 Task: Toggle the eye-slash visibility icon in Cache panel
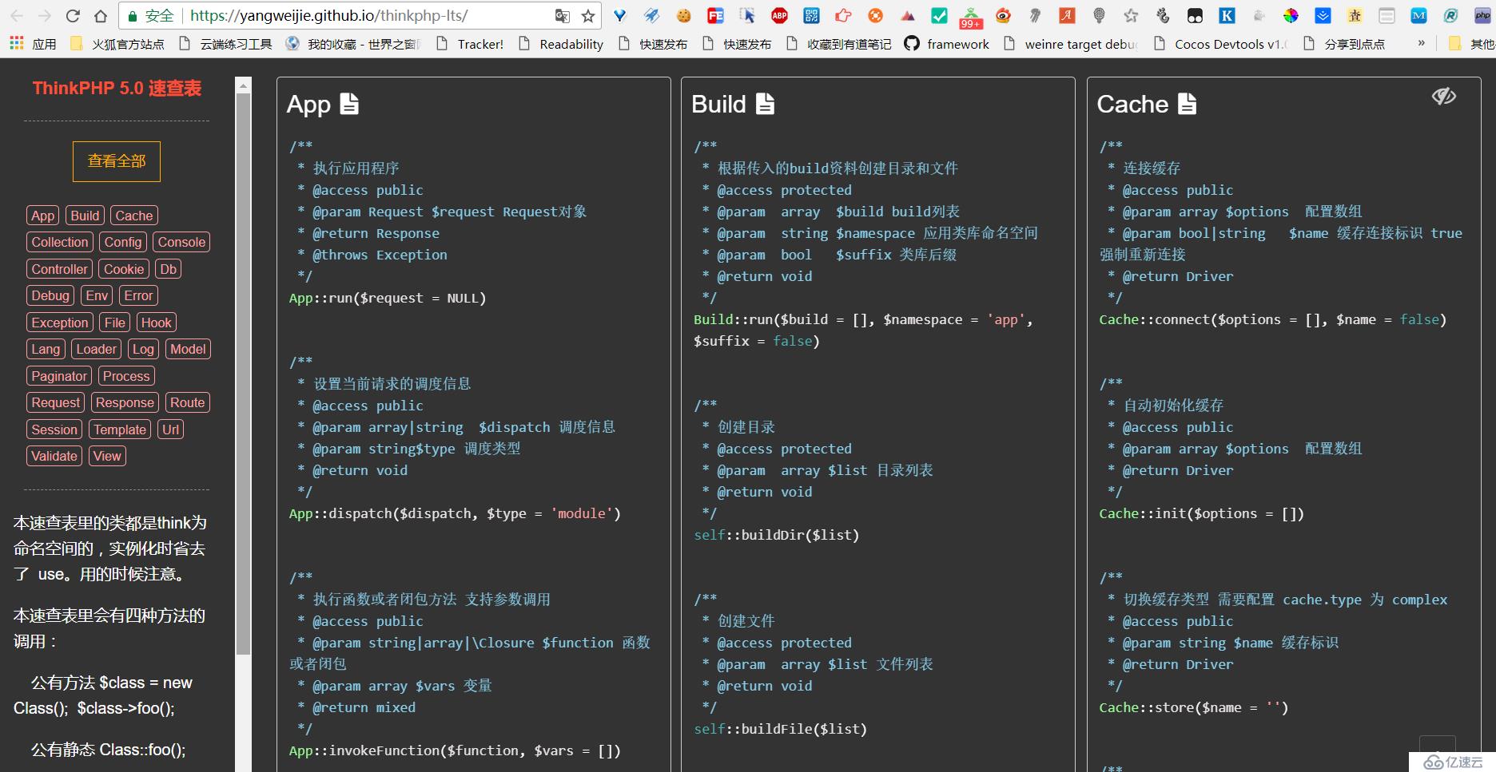pyautogui.click(x=1443, y=97)
